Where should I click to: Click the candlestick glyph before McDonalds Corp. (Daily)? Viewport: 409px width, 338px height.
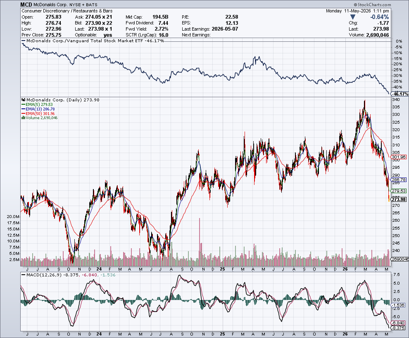pos(23,100)
